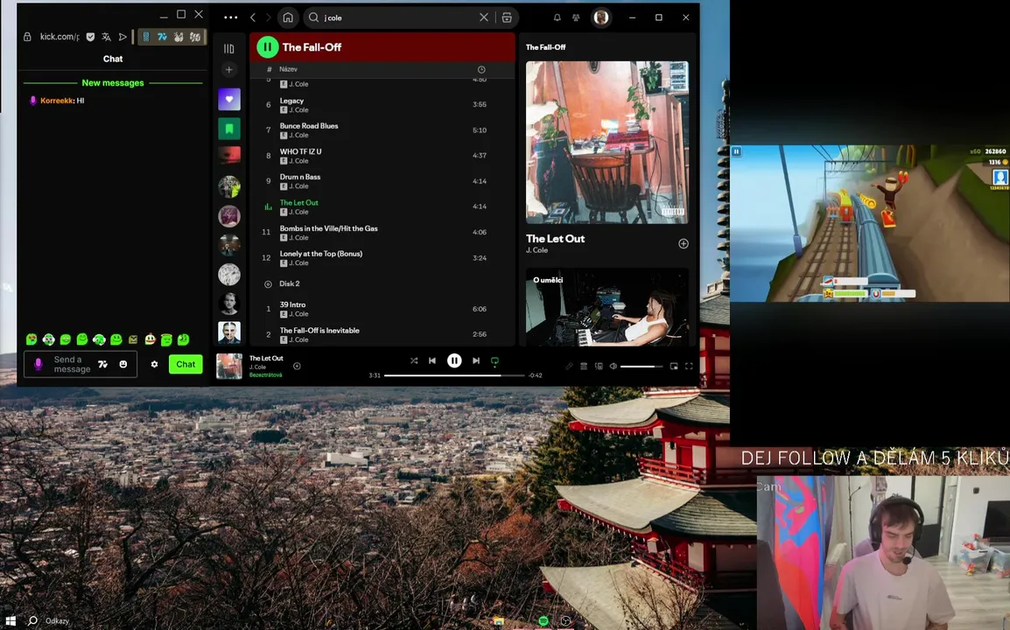This screenshot has width=1010, height=630.
Task: Open the lyrics microphone icon
Action: coord(569,366)
